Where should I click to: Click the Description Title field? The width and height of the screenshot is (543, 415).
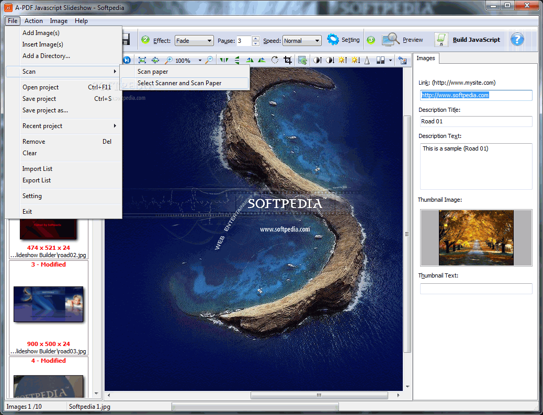tap(476, 121)
